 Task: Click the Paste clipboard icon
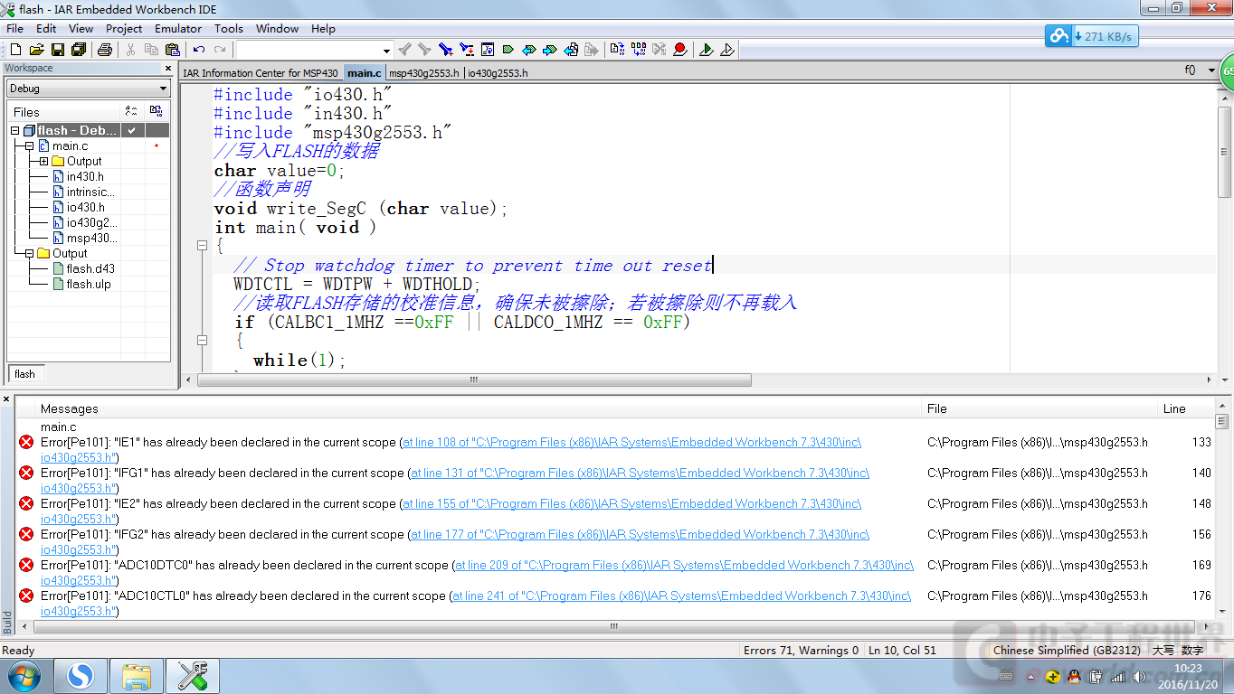tap(173, 50)
